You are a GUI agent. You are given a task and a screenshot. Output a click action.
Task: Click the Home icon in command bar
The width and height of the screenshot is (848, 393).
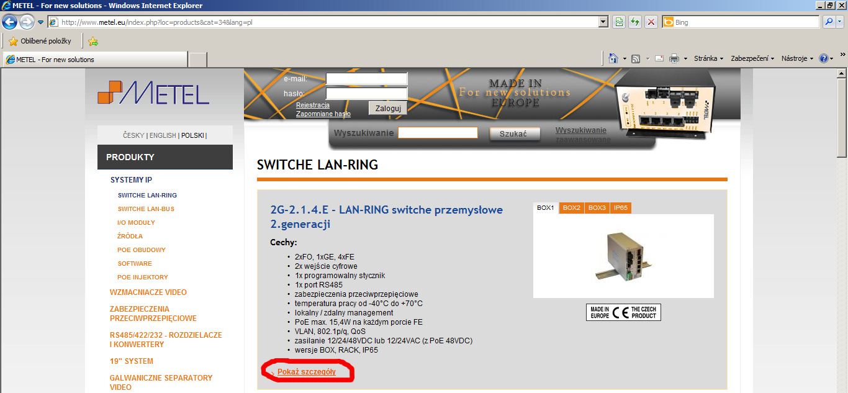pyautogui.click(x=613, y=58)
